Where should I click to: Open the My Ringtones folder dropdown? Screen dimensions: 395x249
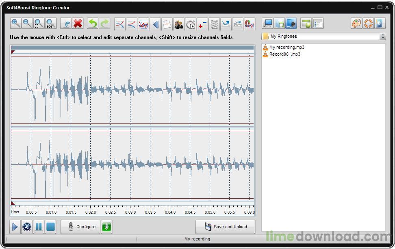(x=323, y=36)
